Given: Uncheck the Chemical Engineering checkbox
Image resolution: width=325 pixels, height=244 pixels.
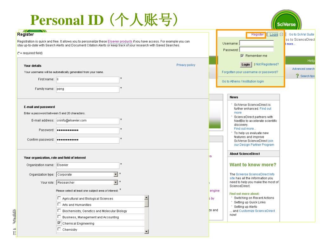Looking at the screenshot, I should pyautogui.click(x=59, y=223).
